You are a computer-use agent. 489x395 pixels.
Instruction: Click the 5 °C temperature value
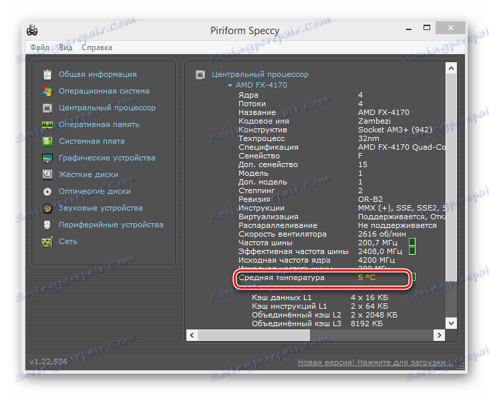pos(367,277)
